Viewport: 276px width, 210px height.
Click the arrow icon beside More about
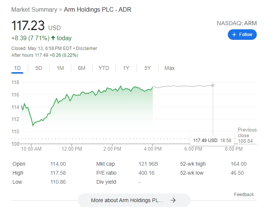coord(173,200)
